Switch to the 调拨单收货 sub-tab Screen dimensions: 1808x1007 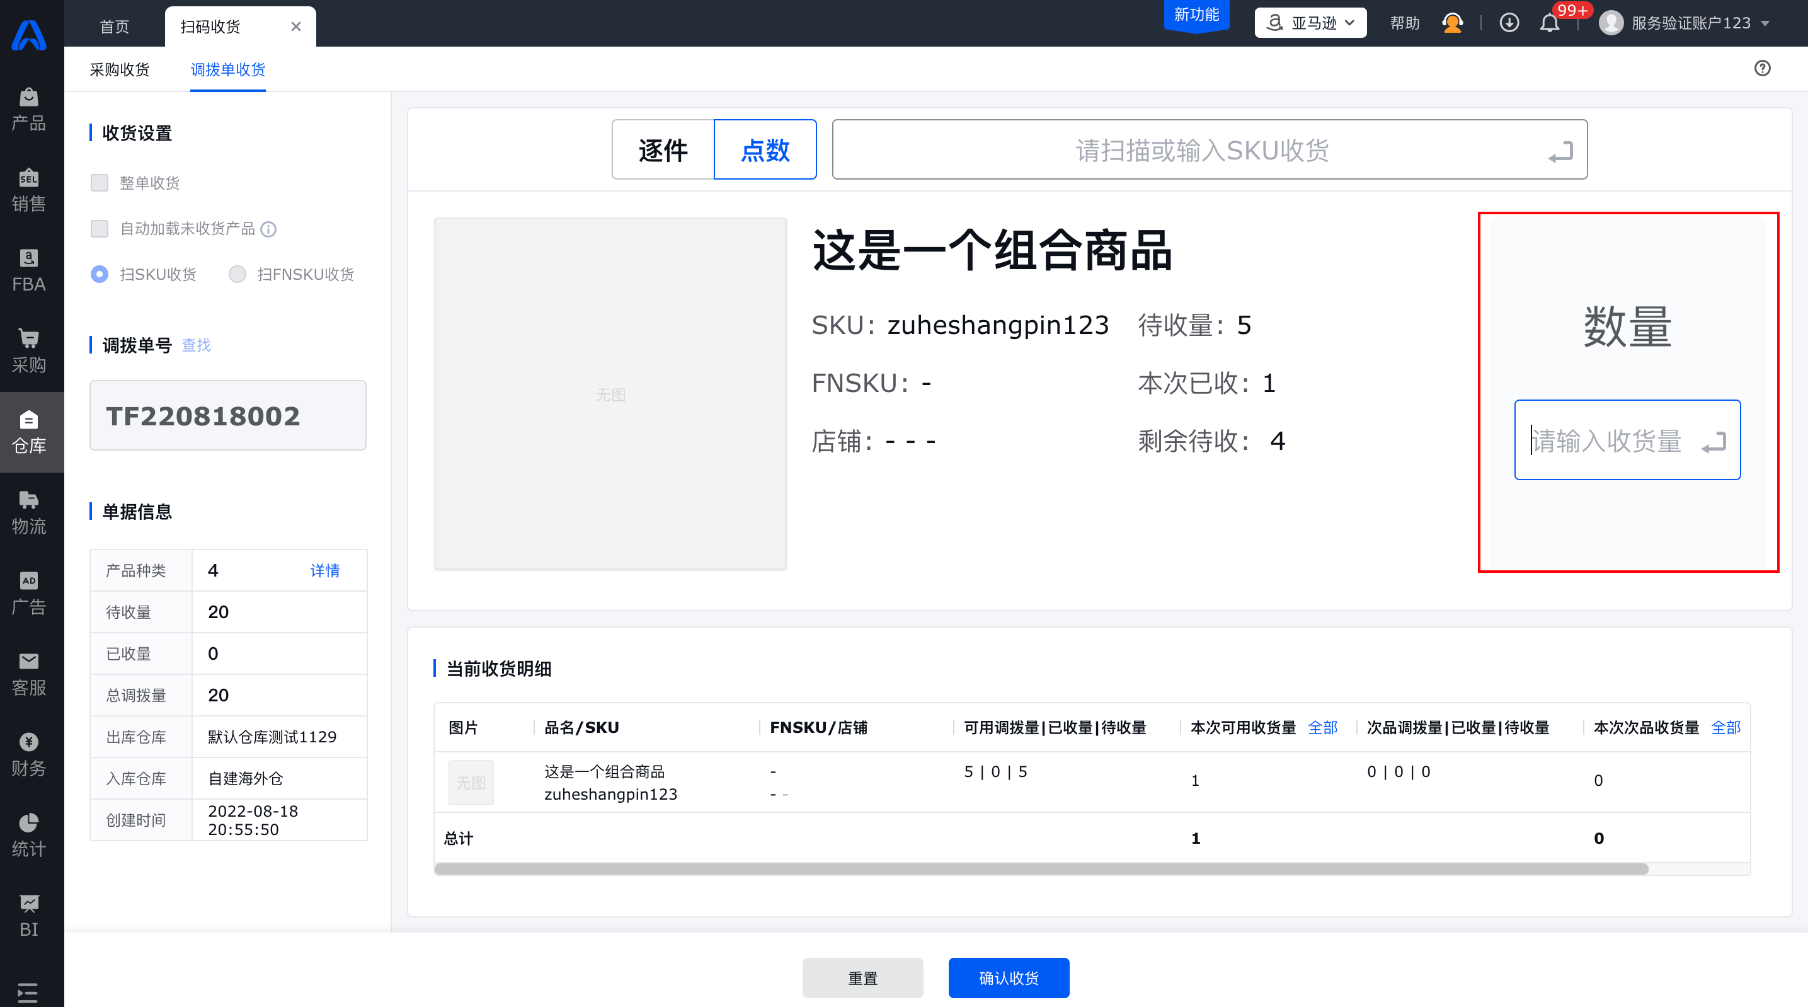pyautogui.click(x=228, y=69)
